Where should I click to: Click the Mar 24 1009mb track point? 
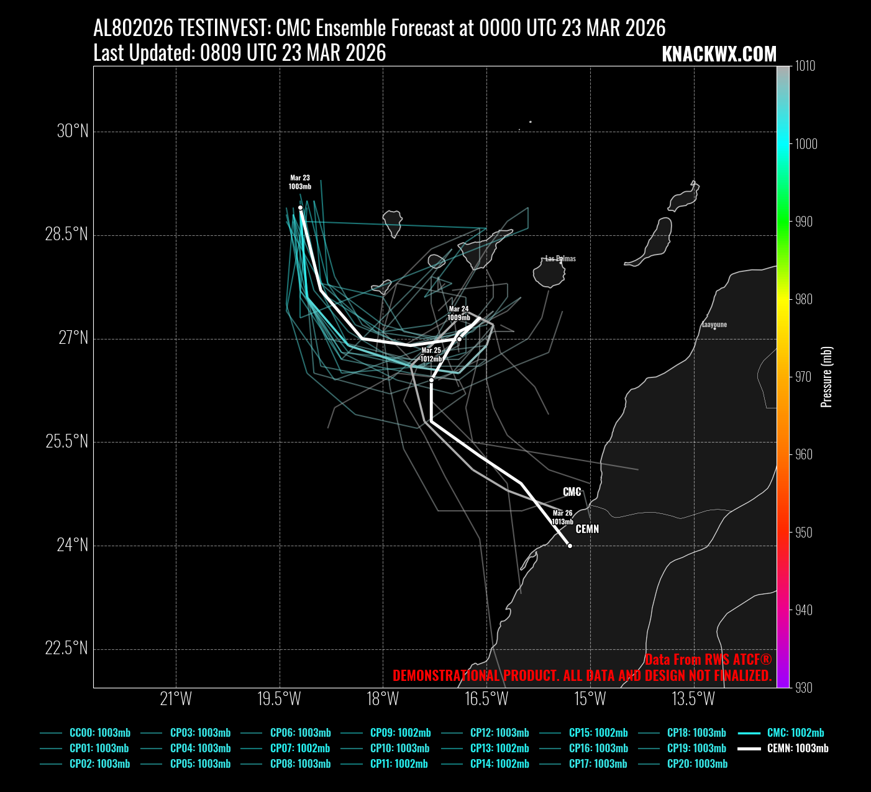(459, 339)
